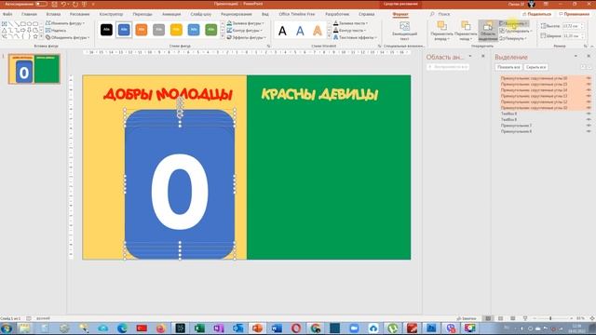Apply the black shape style swatch

(x=106, y=30)
